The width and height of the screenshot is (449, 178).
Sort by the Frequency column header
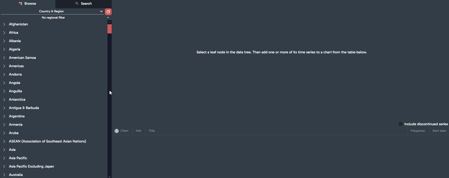point(417,131)
